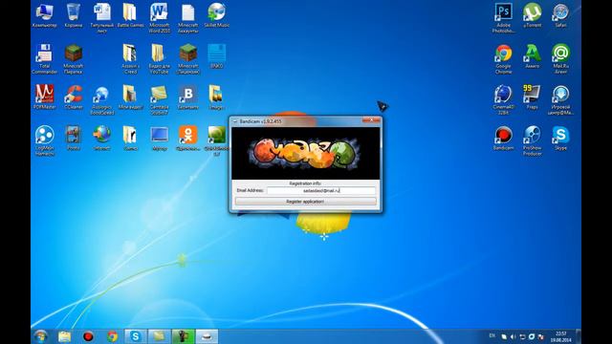Open the Recycle Bin desktop icon
Screen dimensions: 612x344
pyautogui.click(x=74, y=15)
